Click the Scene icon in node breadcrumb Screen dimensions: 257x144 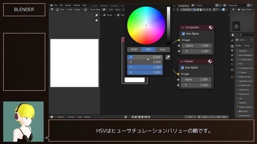[x=105, y=15]
